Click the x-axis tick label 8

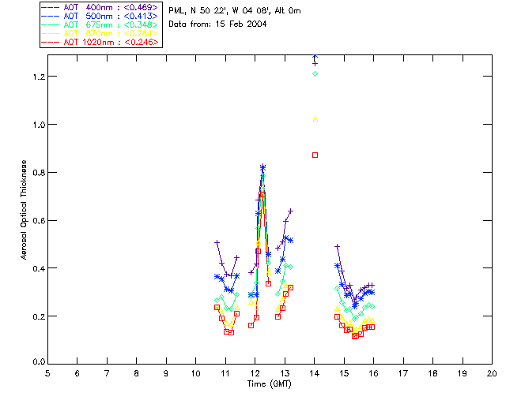click(137, 373)
